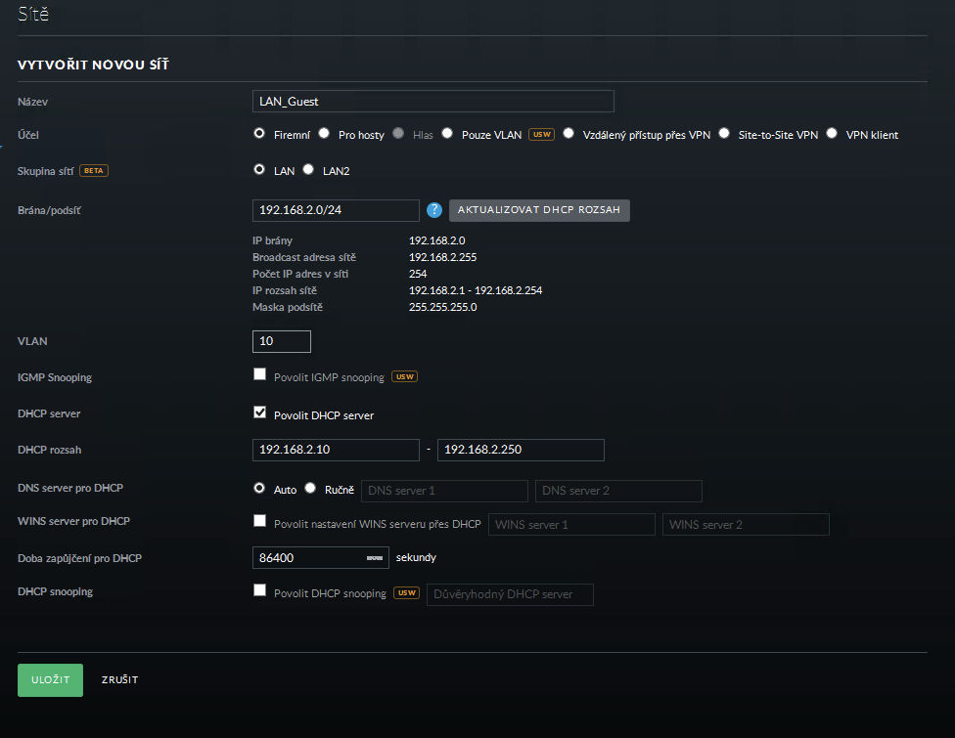Switch DNS server for DHCP to Ručně
The height and width of the screenshot is (738, 955).
310,489
